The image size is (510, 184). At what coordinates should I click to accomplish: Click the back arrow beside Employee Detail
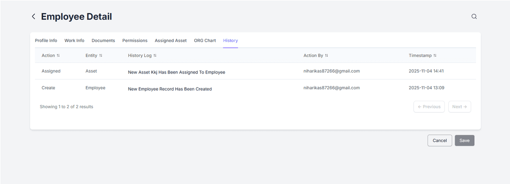(x=34, y=17)
